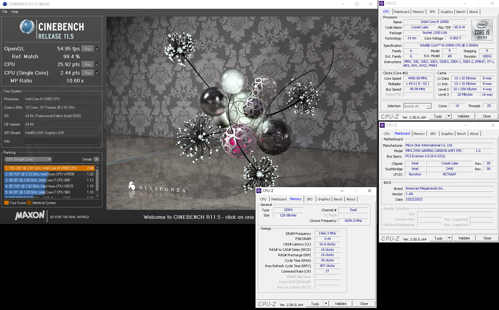Open Graphics tab in Mainboard CPU-Z window
Viewport: 499px width, 310px height.
coord(447,134)
